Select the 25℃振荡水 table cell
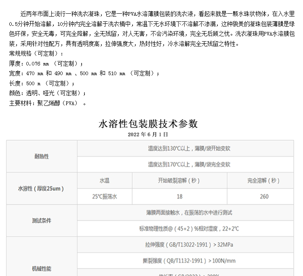Image resolution: width=303 pixels, height=276 pixels. tap(105, 197)
